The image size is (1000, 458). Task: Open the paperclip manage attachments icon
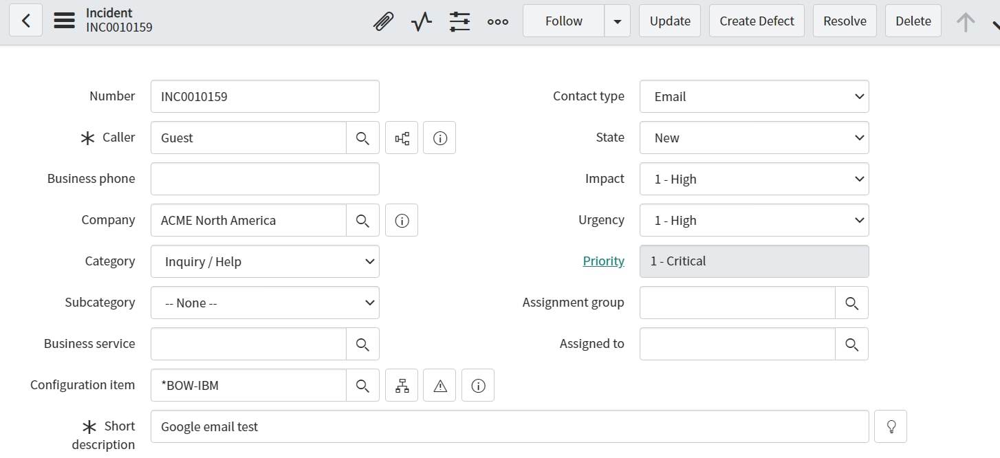[383, 21]
